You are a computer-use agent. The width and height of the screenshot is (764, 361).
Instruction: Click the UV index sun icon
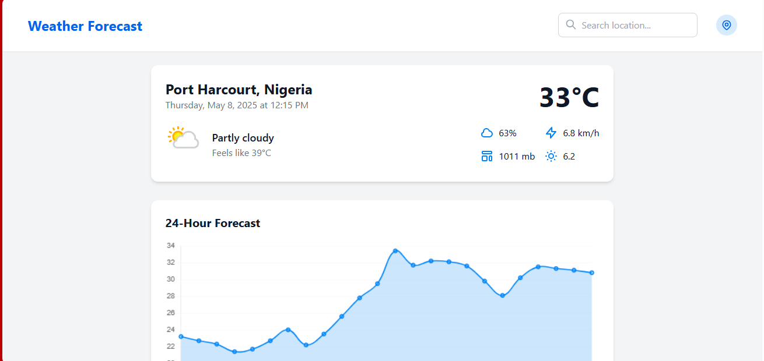tap(551, 156)
